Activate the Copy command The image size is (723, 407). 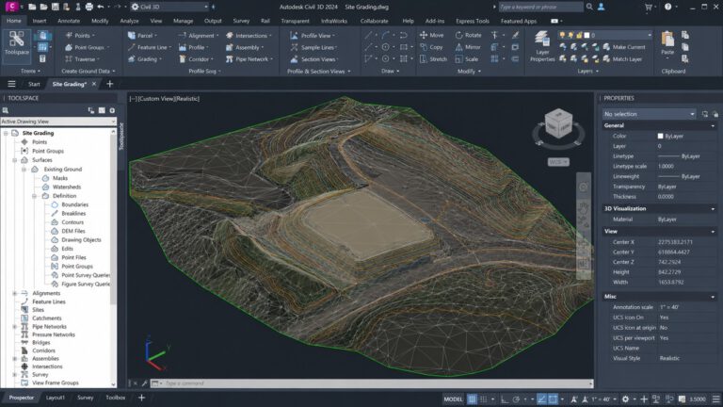[431, 47]
